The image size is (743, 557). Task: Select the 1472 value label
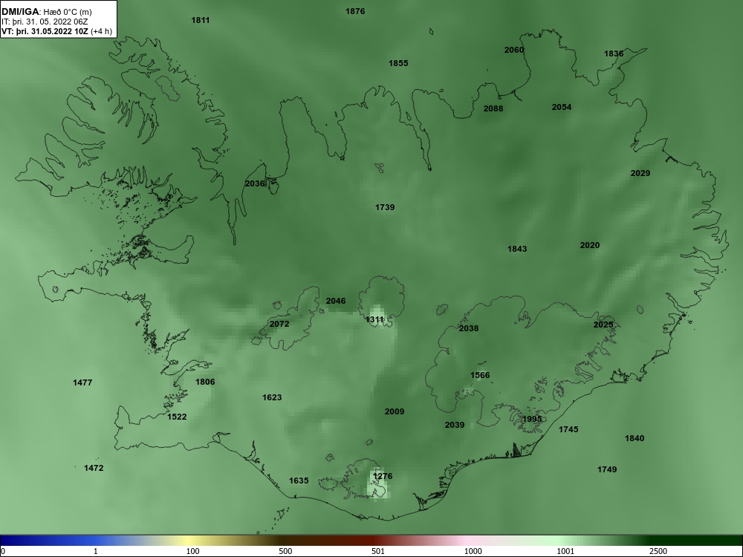tap(94, 468)
